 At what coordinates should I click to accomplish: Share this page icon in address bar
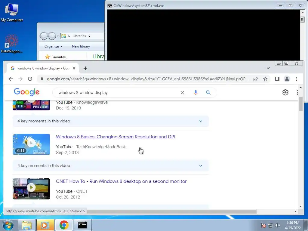(x=256, y=79)
